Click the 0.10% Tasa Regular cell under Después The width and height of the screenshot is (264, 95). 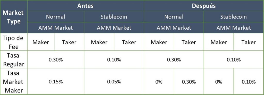(234, 59)
